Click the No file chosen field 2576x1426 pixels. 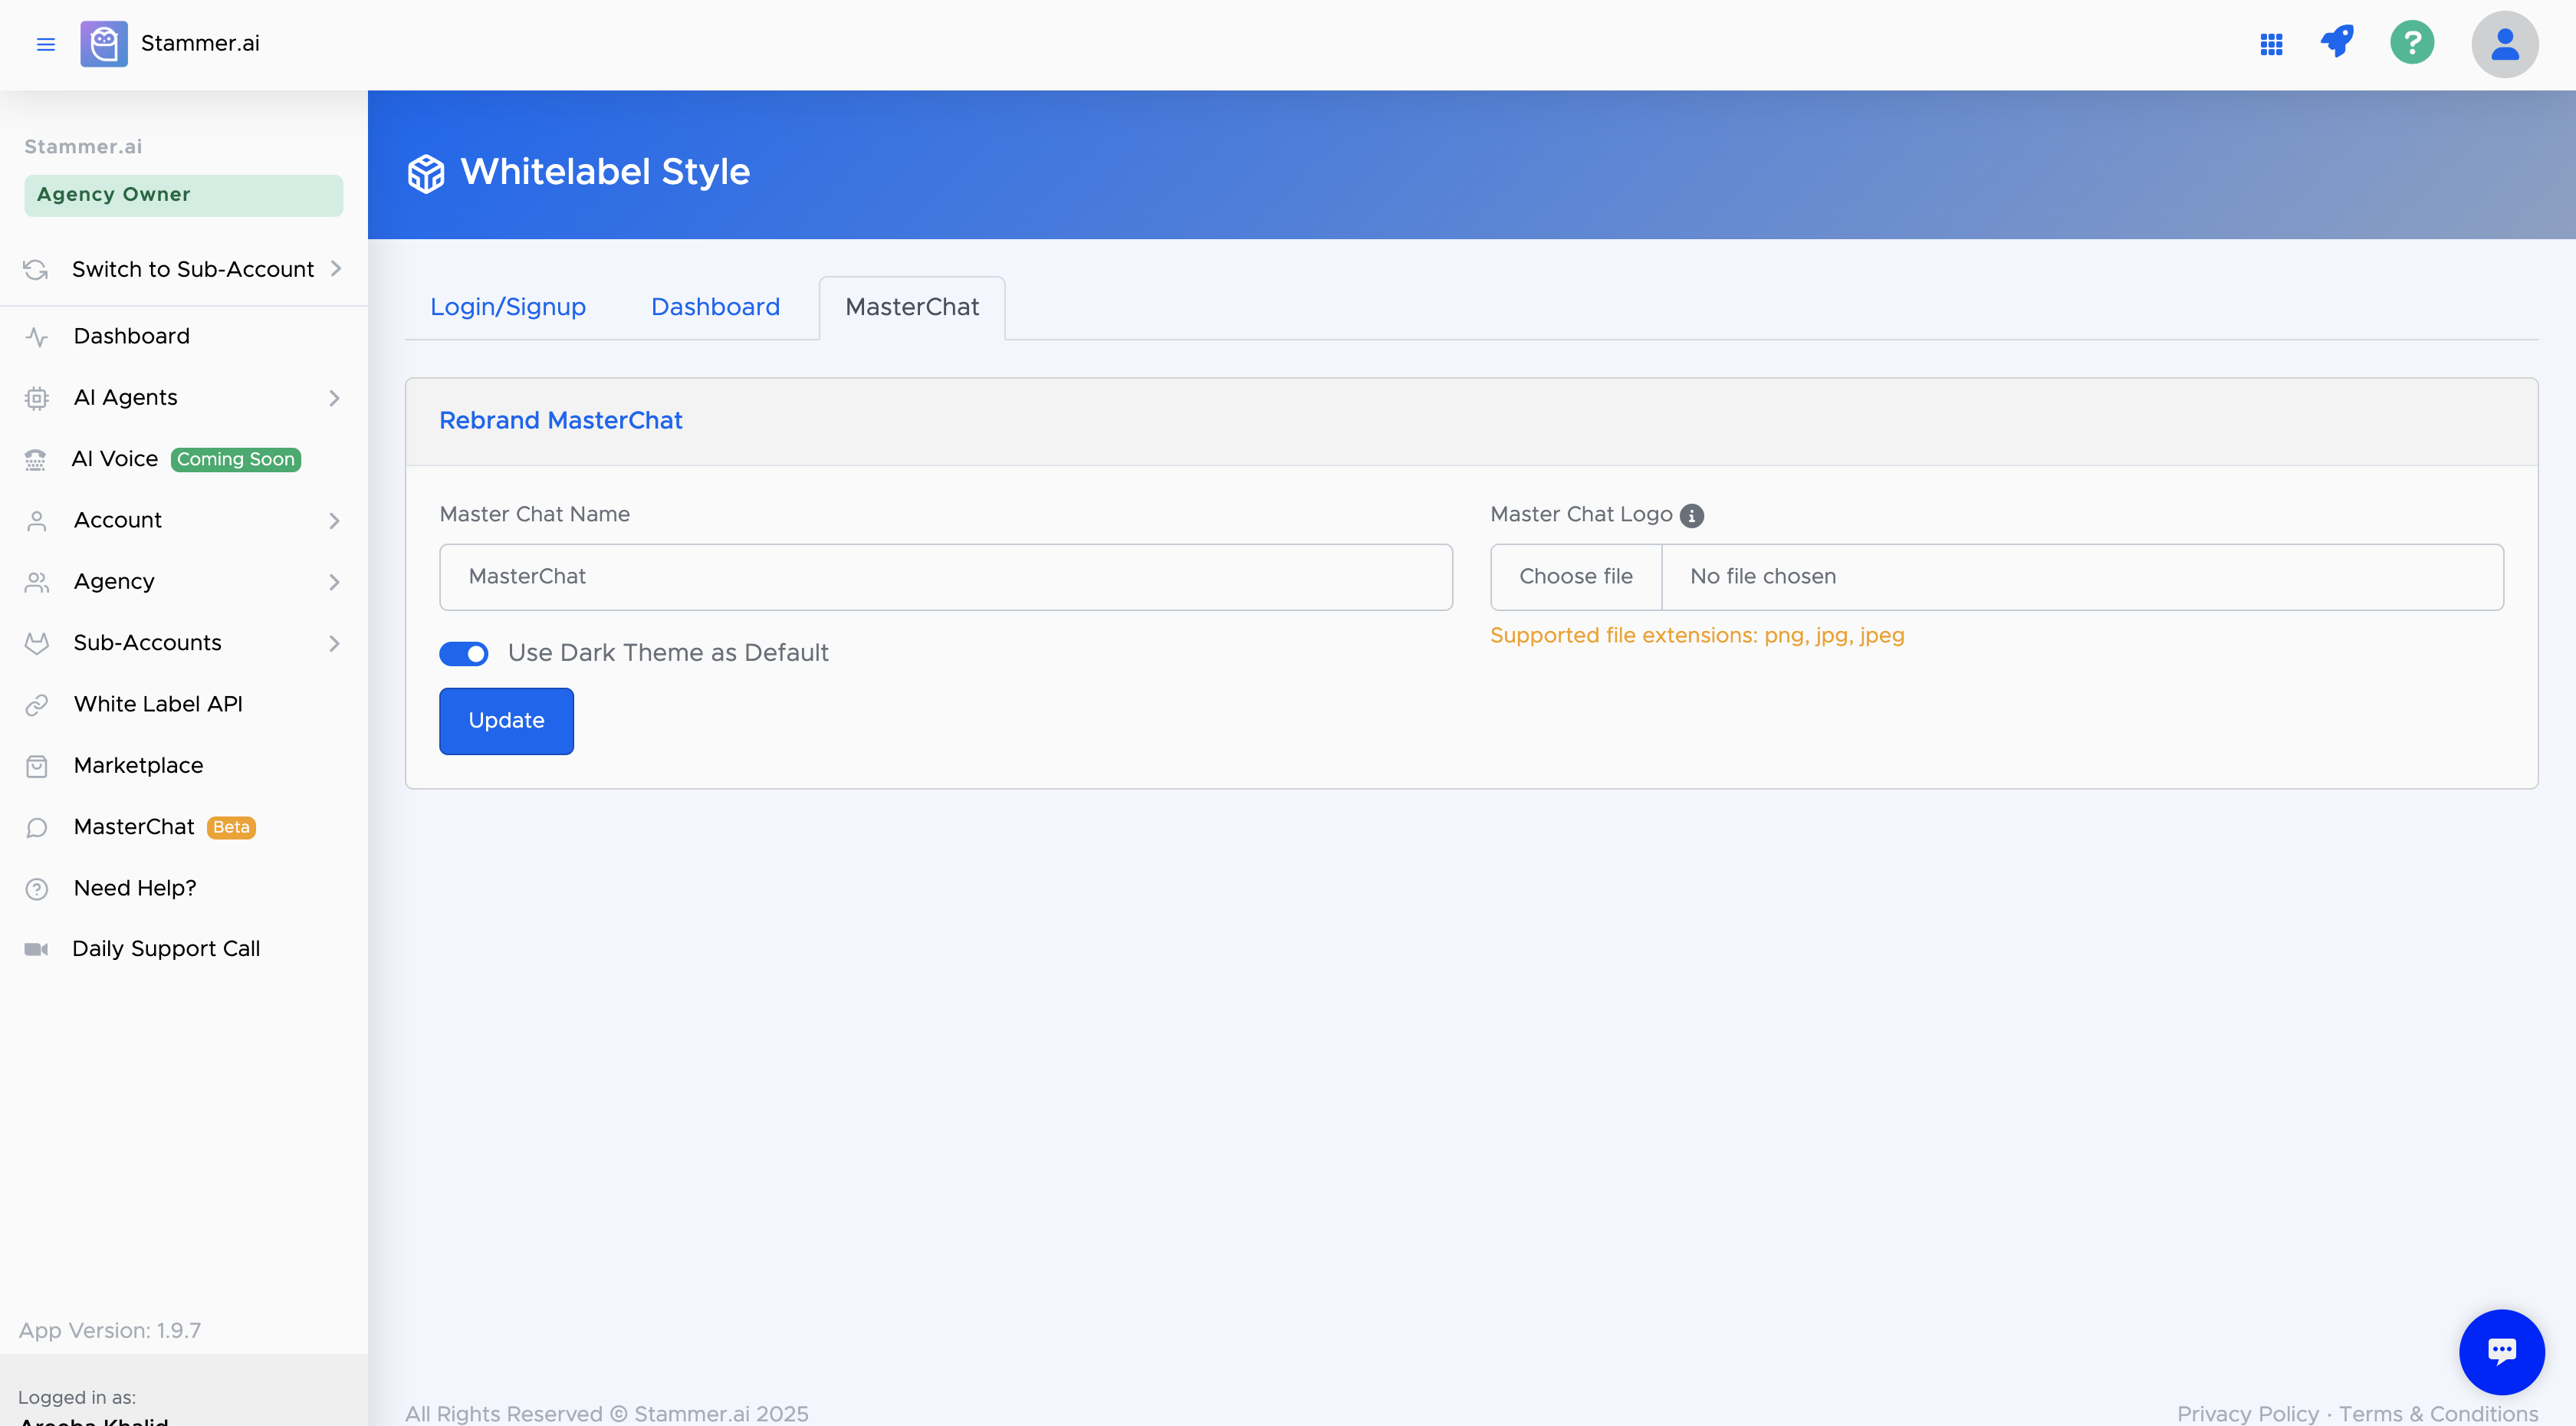pos(2082,576)
